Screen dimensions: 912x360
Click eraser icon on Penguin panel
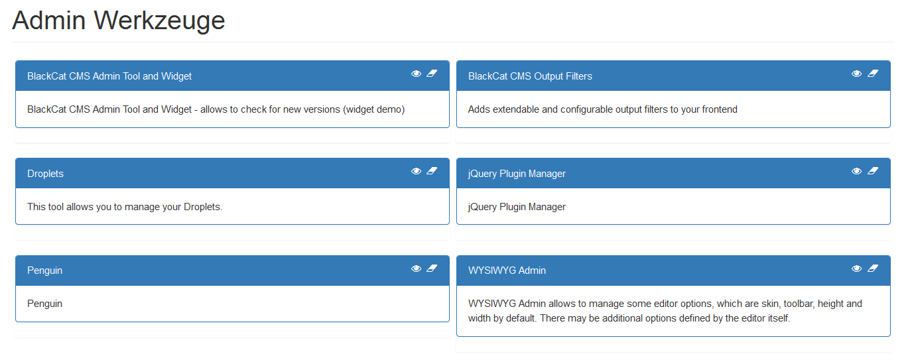(x=432, y=269)
